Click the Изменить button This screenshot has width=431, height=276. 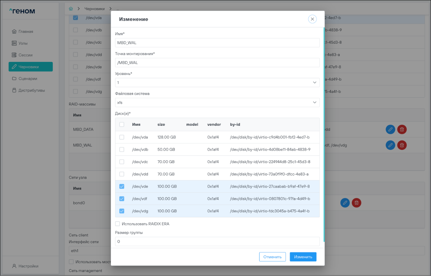point(303,257)
